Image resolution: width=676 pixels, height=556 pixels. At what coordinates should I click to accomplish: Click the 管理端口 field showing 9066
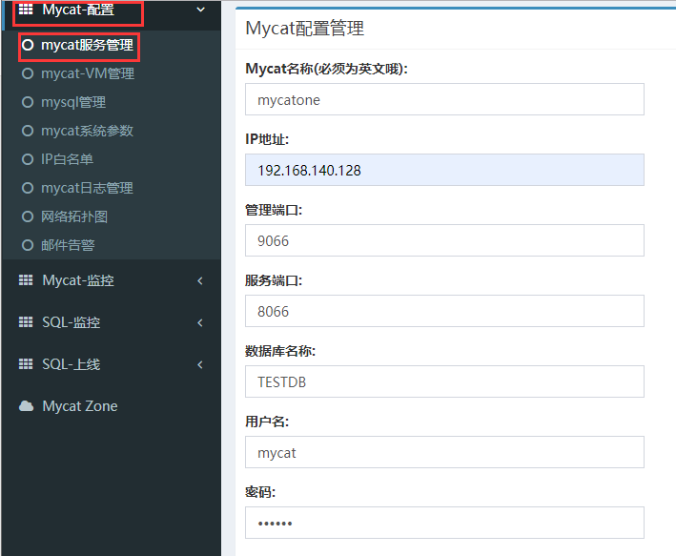(x=444, y=240)
